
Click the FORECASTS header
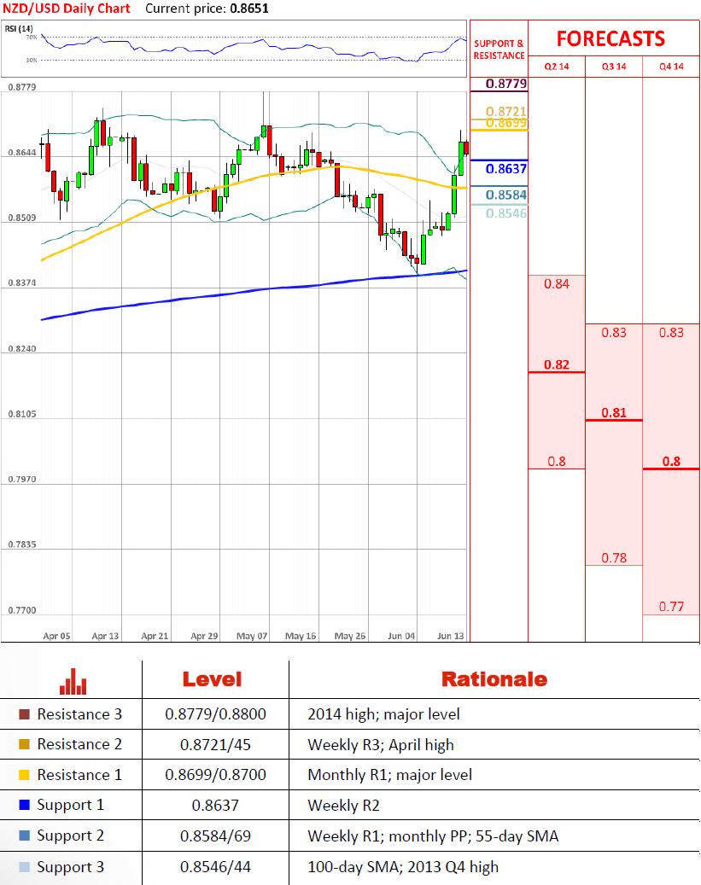point(610,38)
